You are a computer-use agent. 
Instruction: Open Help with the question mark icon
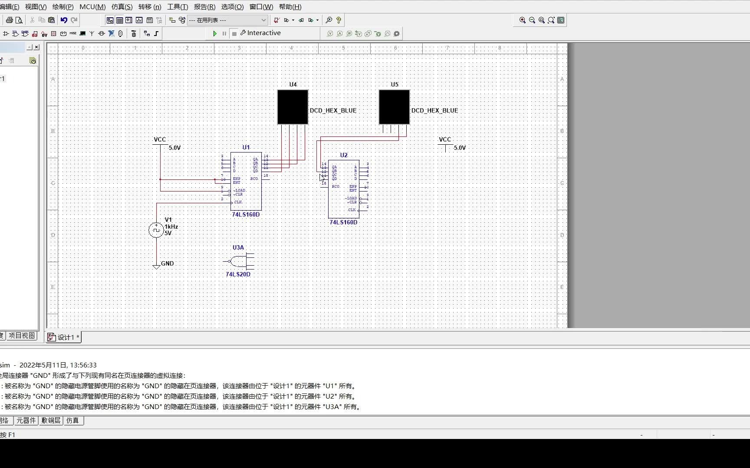tap(339, 20)
